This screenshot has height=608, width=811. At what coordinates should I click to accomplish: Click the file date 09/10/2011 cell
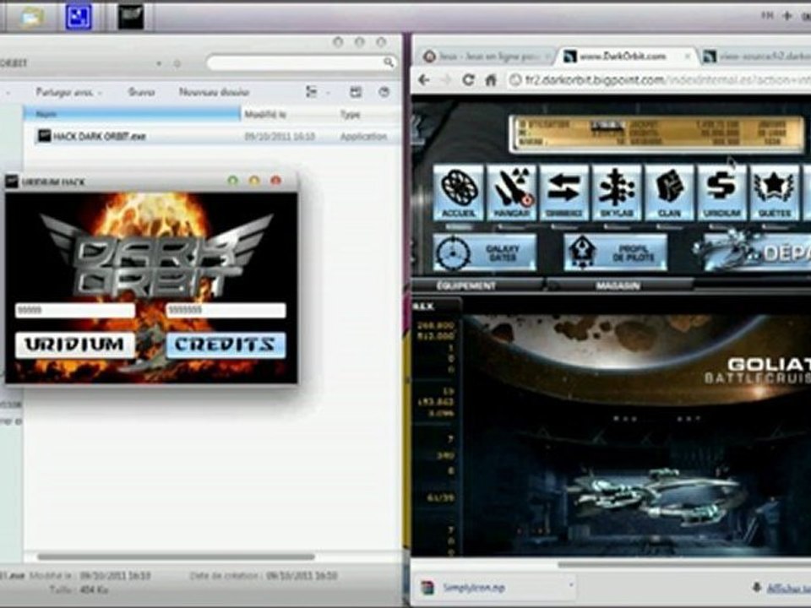280,137
